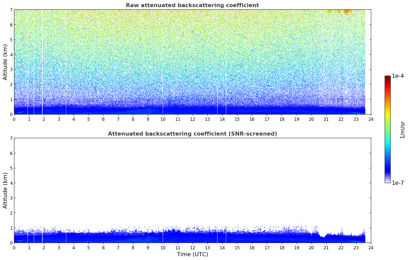
Task: Click the colorbar's "1e-7" minimum label
Action: point(398,183)
